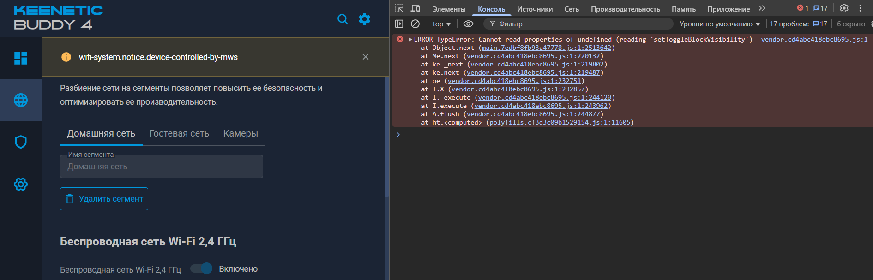Click the "Включено" status label

[238, 269]
